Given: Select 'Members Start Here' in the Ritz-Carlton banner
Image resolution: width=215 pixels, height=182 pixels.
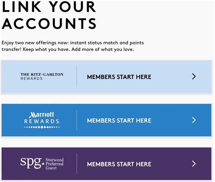Looking at the screenshot, I should coord(119,77).
